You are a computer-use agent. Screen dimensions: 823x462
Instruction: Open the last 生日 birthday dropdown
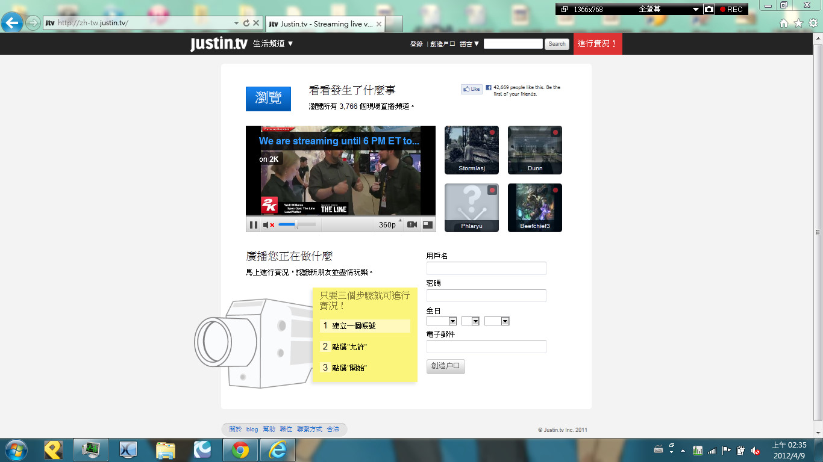(x=497, y=321)
